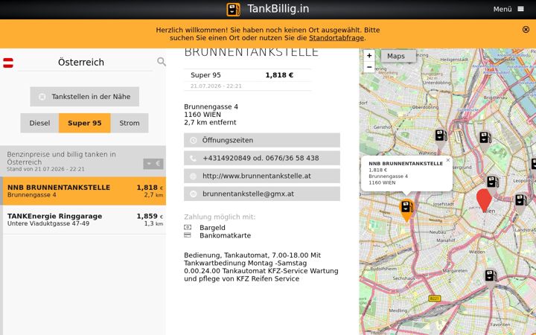The width and height of the screenshot is (536, 335).
Task: Expand the Öffnungszeiten section
Action: click(262, 140)
